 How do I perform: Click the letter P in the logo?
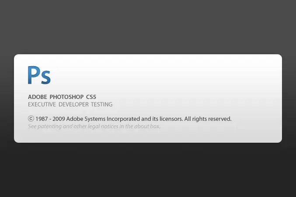point(34,75)
